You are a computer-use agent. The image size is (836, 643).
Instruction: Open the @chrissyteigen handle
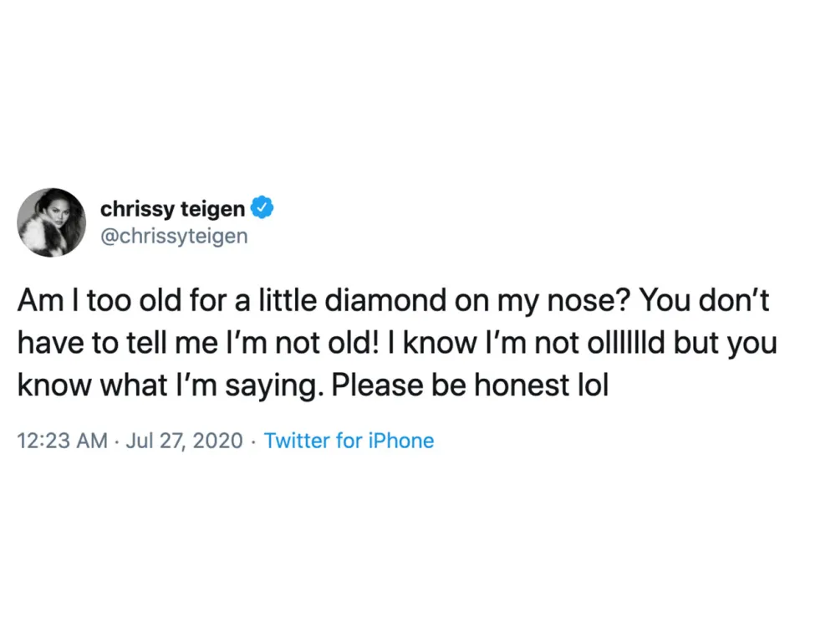pyautogui.click(x=174, y=237)
